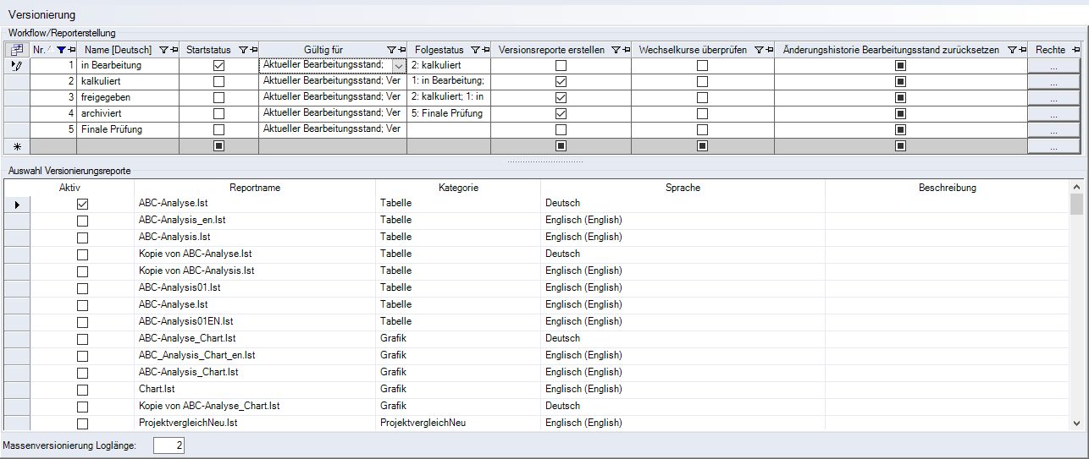
Task: Click the Massenversionierung Loglänge input field
Action: point(169,445)
